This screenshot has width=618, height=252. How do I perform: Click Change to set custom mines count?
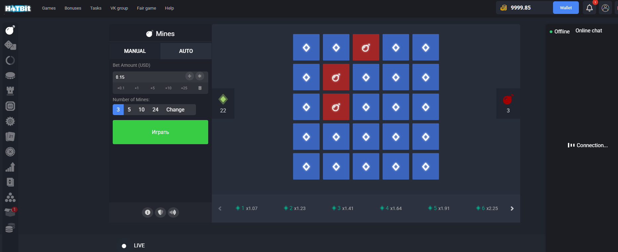click(x=175, y=110)
